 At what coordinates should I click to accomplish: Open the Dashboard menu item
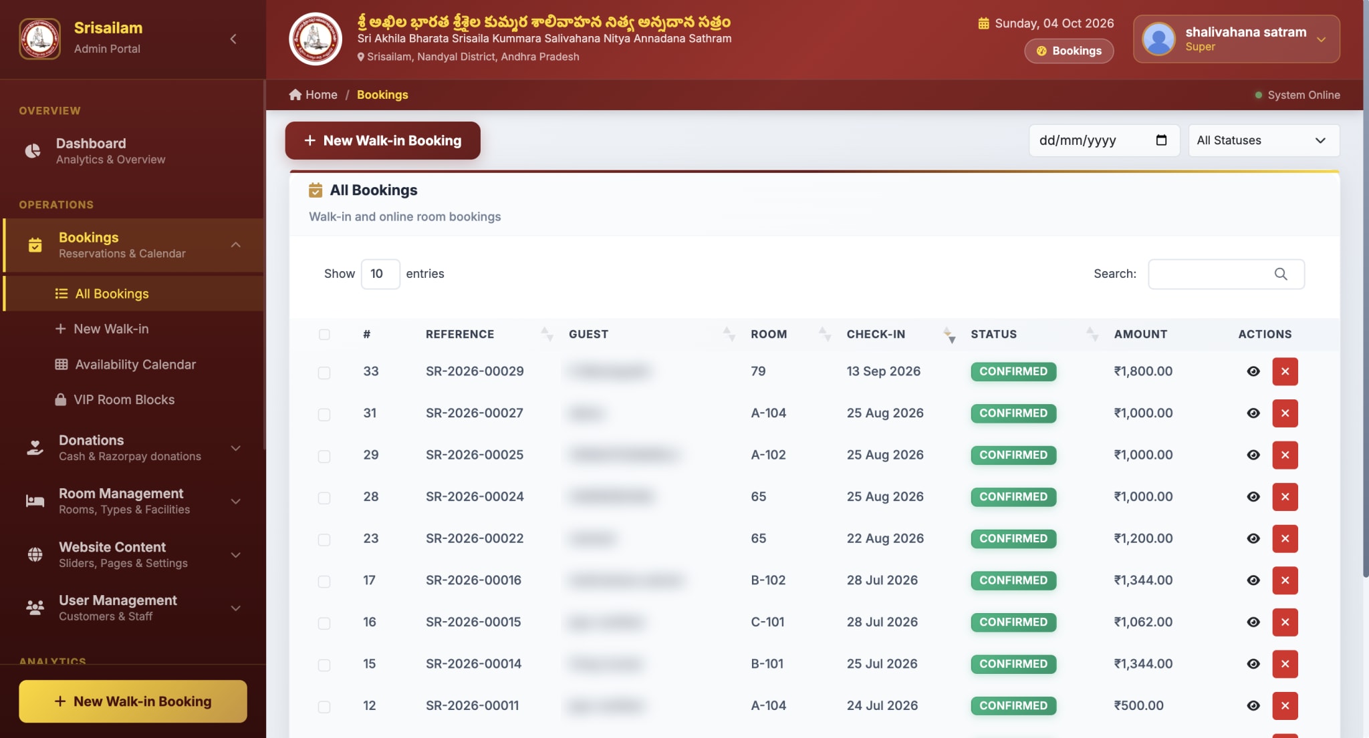pyautogui.click(x=132, y=151)
